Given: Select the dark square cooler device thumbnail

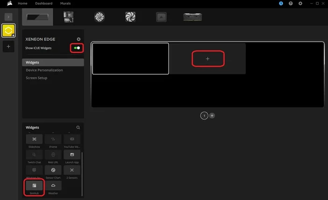Looking at the screenshot, I should (x=161, y=17).
